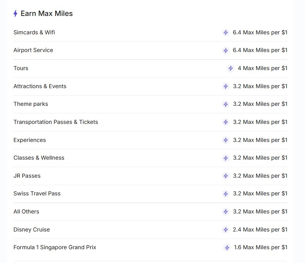
Task: Select the Simcards & Wifi category label
Action: [34, 33]
